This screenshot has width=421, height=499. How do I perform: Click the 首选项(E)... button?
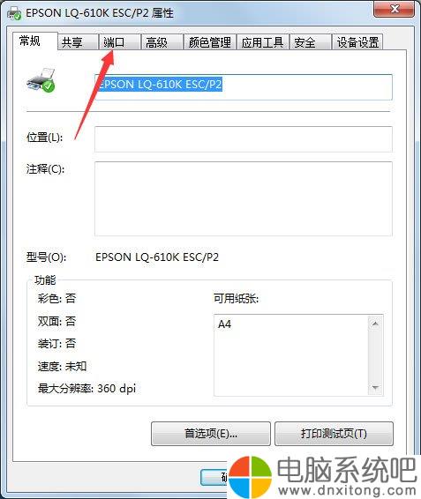click(x=211, y=434)
